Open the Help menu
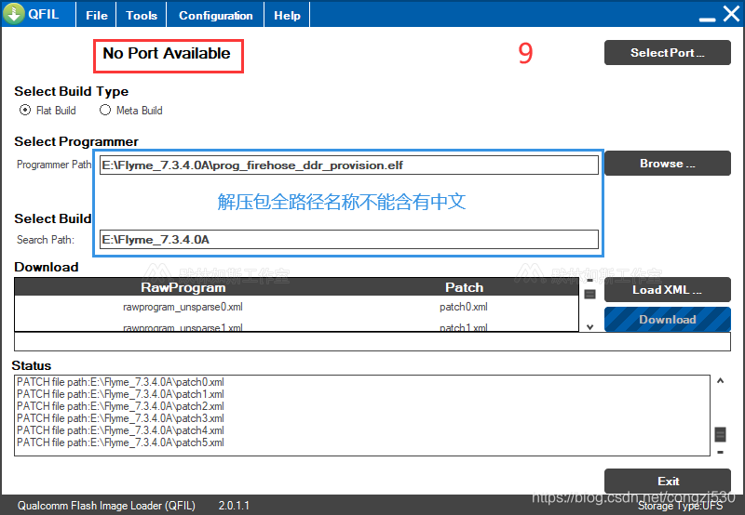Image resolution: width=745 pixels, height=515 pixels. pyautogui.click(x=287, y=15)
